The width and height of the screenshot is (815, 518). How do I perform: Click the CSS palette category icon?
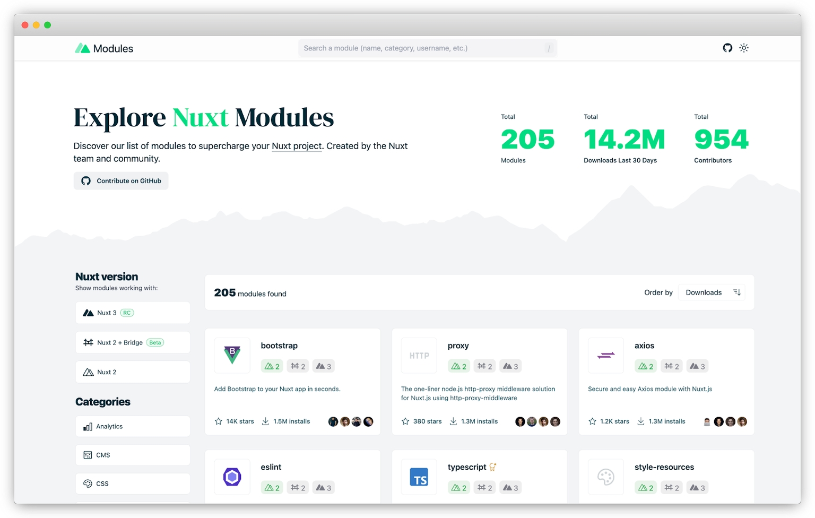coord(88,484)
